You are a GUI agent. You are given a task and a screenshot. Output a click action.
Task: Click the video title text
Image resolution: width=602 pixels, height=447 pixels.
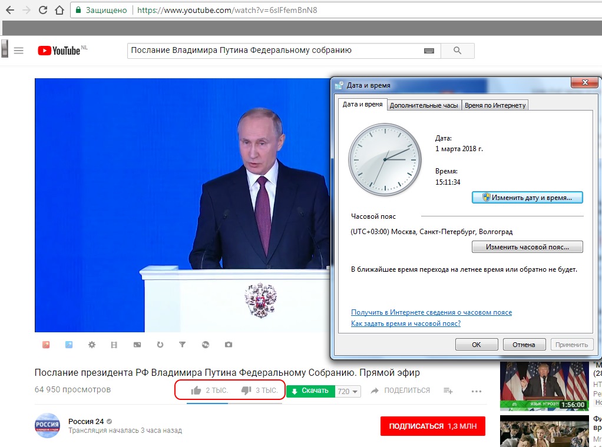point(227,373)
